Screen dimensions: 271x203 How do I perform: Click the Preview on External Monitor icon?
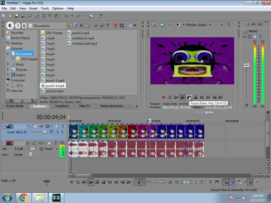pos(162,25)
